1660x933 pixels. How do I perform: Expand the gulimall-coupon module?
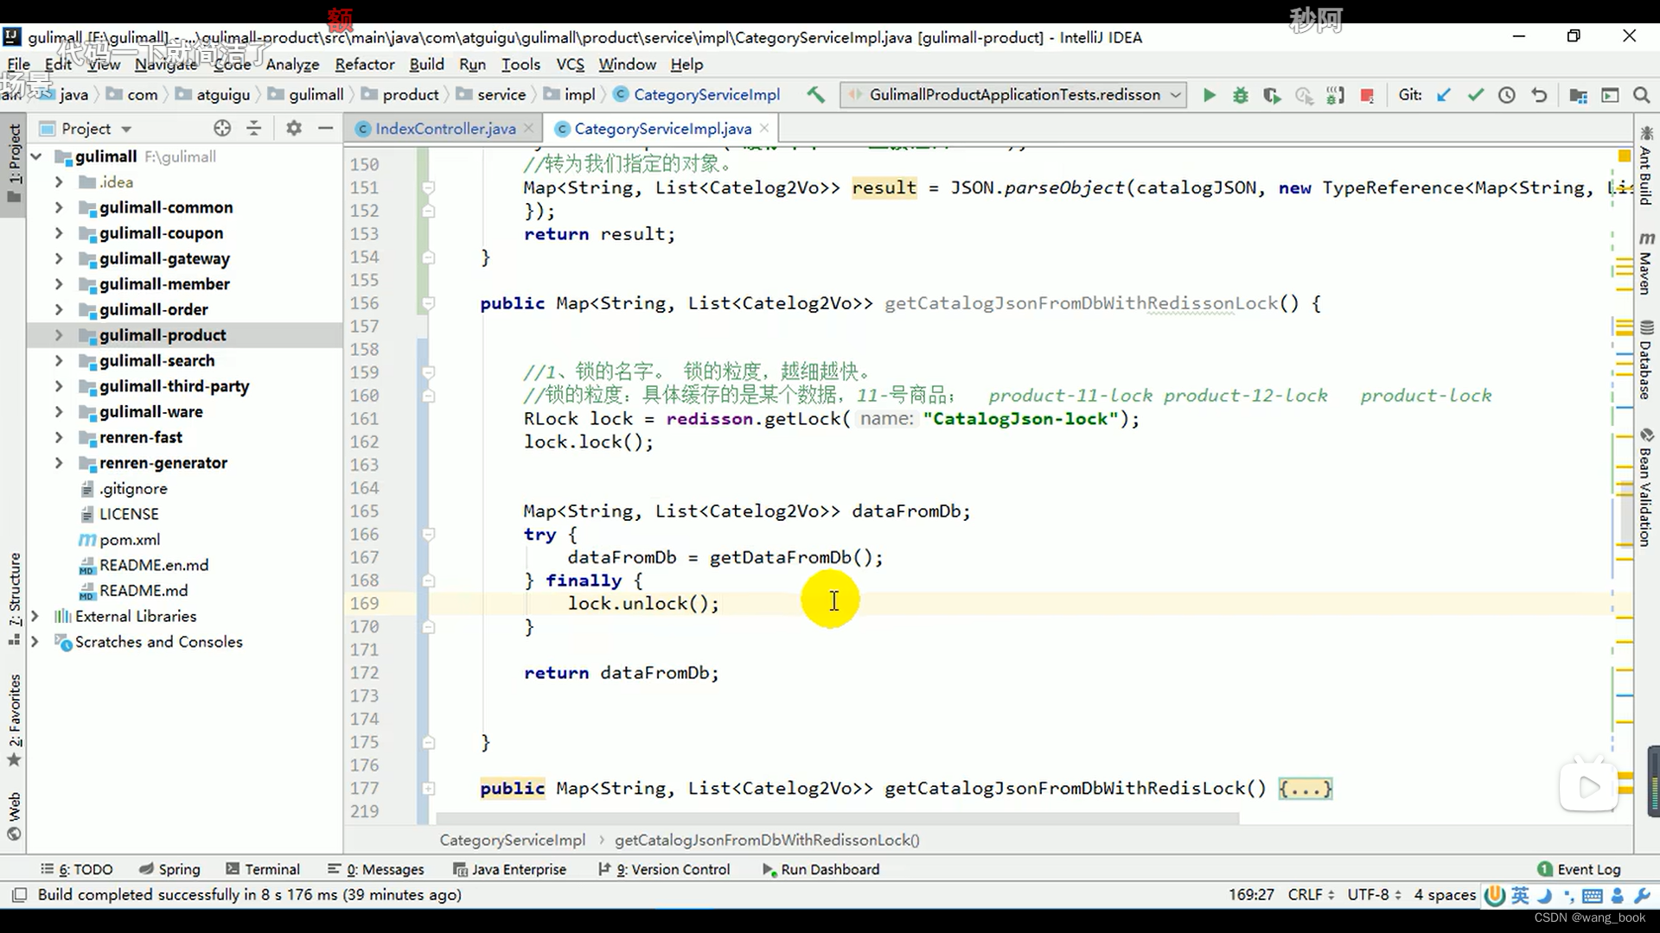[x=59, y=233]
